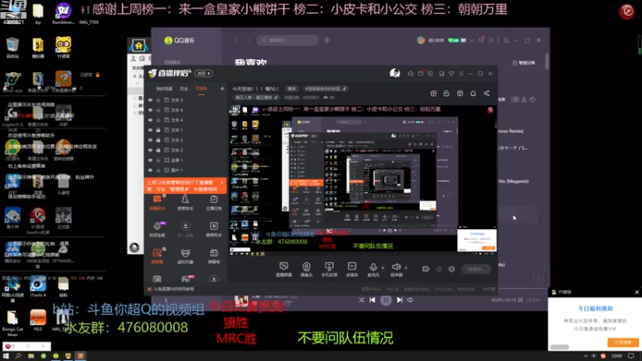Open 弹幕助手 tool
The image size is (642, 361).
(157, 203)
